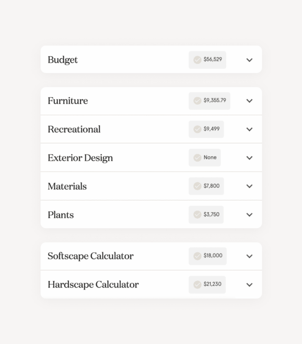Click the checkmark icon beside $56,529 Budget total
The width and height of the screenshot is (302, 344).
pos(197,60)
